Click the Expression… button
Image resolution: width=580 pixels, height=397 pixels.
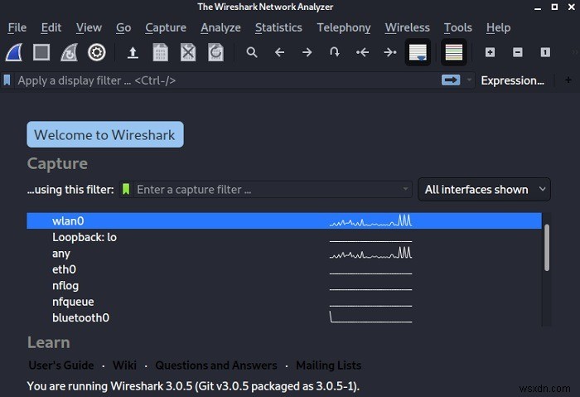pyautogui.click(x=512, y=80)
